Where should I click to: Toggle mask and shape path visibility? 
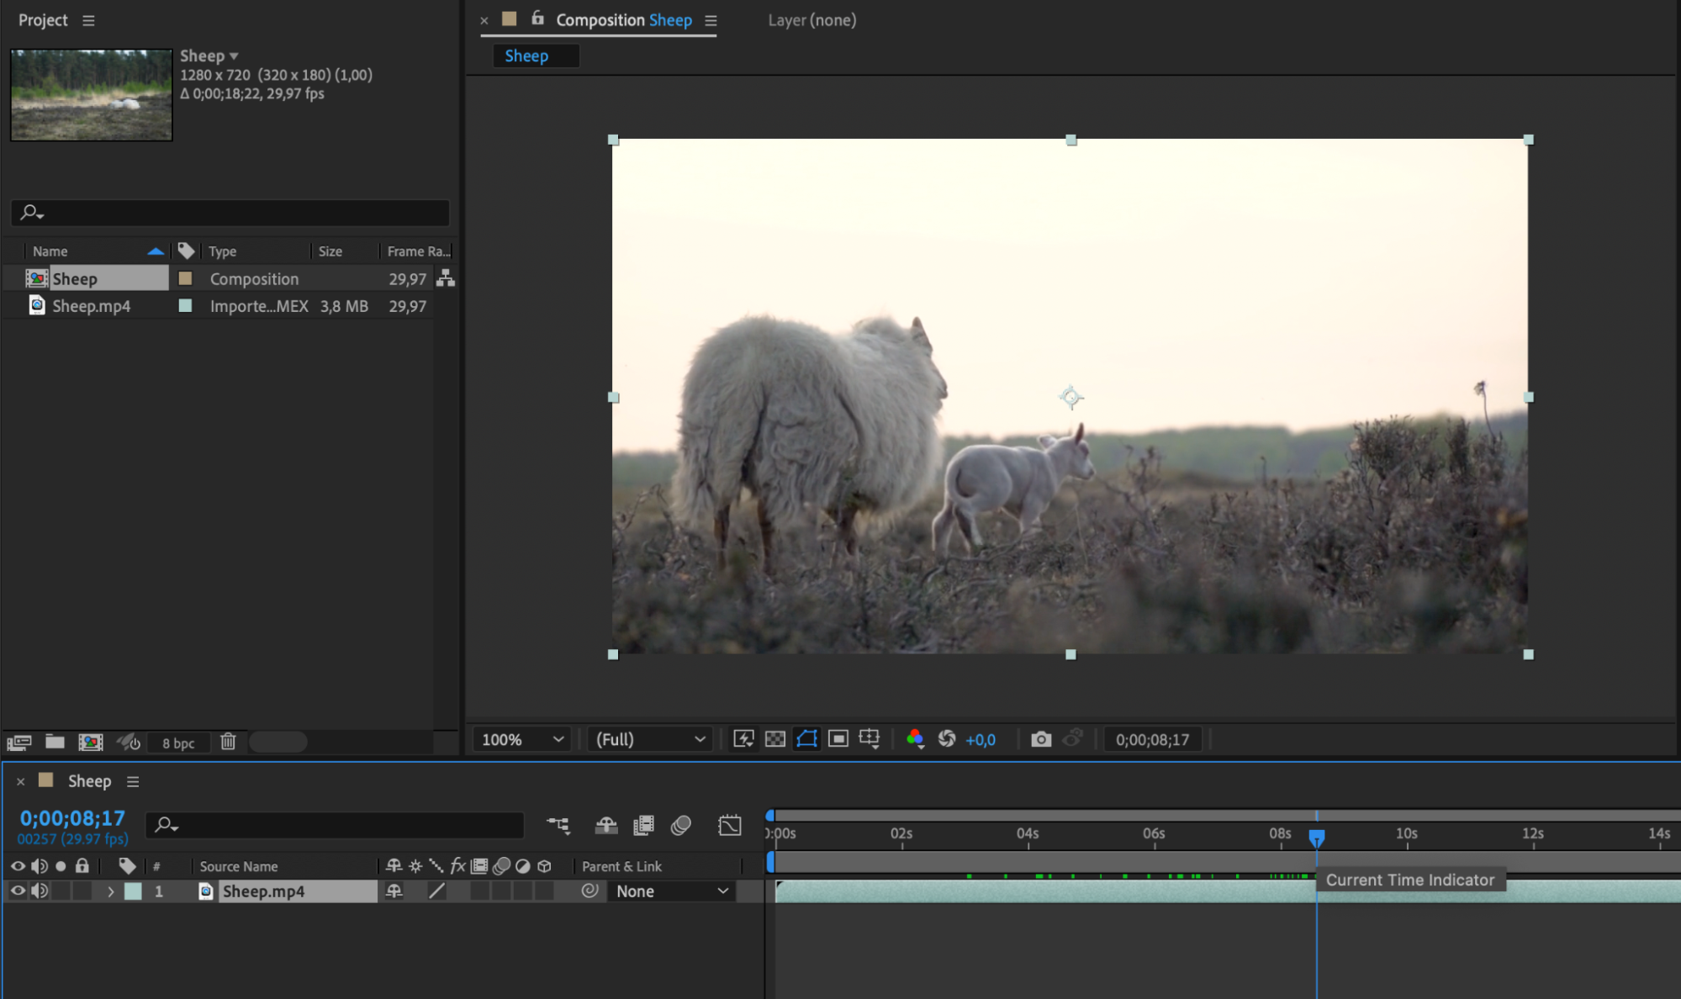coord(806,739)
